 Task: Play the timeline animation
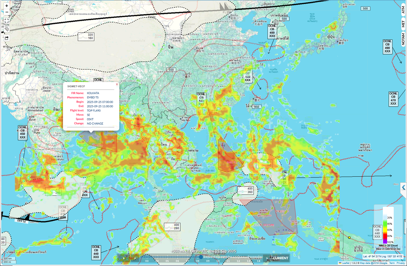(x=124, y=258)
